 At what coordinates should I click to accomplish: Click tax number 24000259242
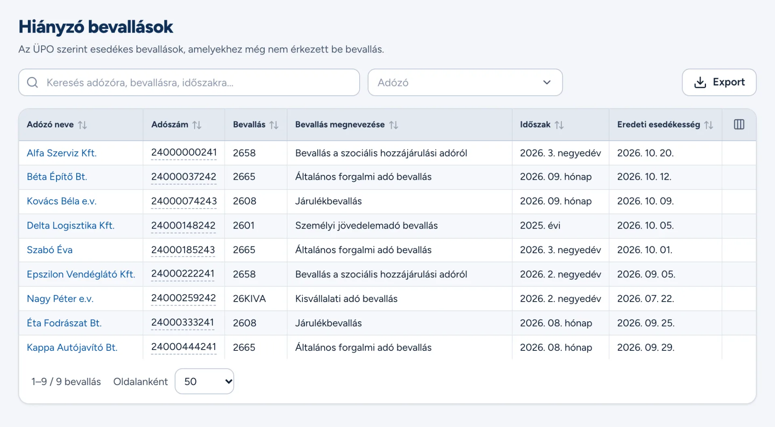coord(184,298)
